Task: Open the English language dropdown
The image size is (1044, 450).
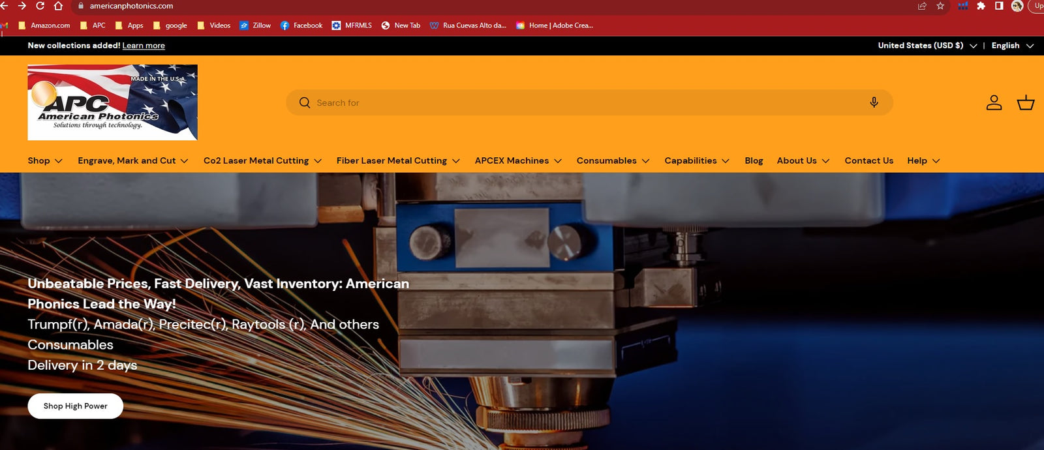Action: pyautogui.click(x=1012, y=46)
